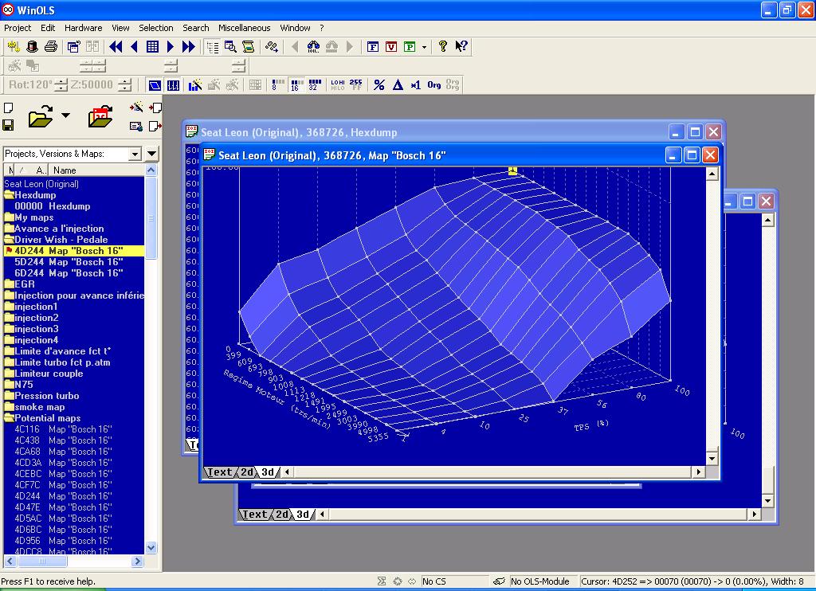
Task: Select 4C116 Map "Bosch 16" potential map
Action: point(63,430)
